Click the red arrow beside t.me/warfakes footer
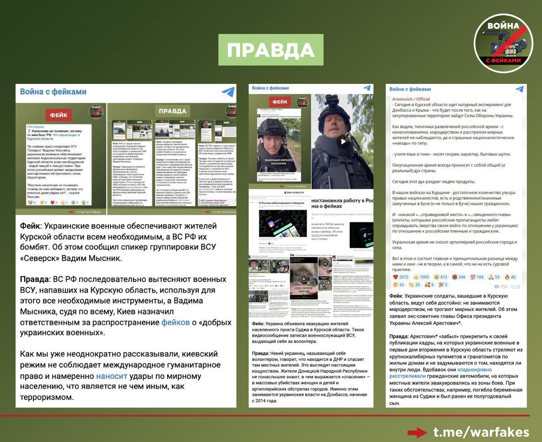The image size is (542, 442). pos(417,432)
